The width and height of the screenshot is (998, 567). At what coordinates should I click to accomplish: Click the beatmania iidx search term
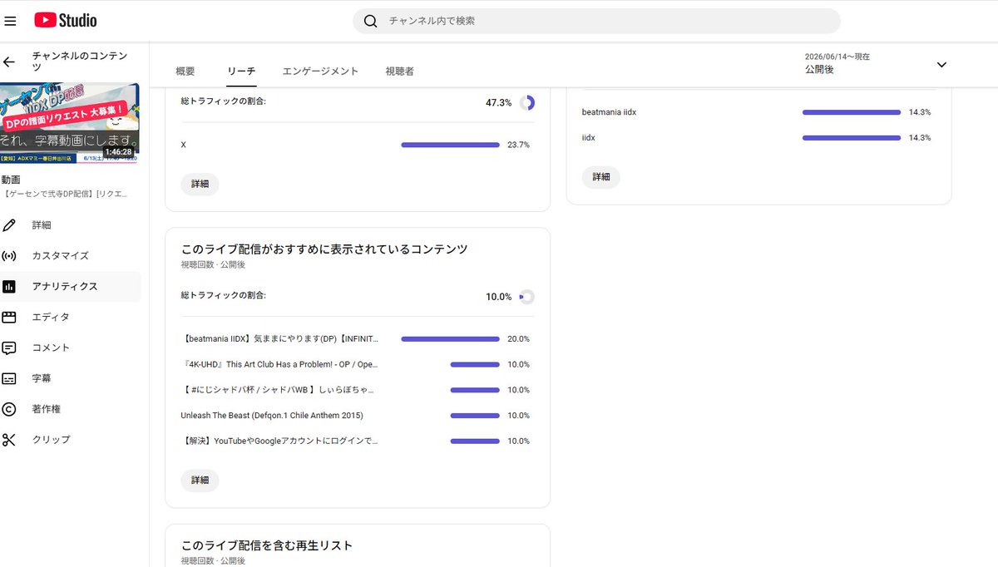click(609, 112)
